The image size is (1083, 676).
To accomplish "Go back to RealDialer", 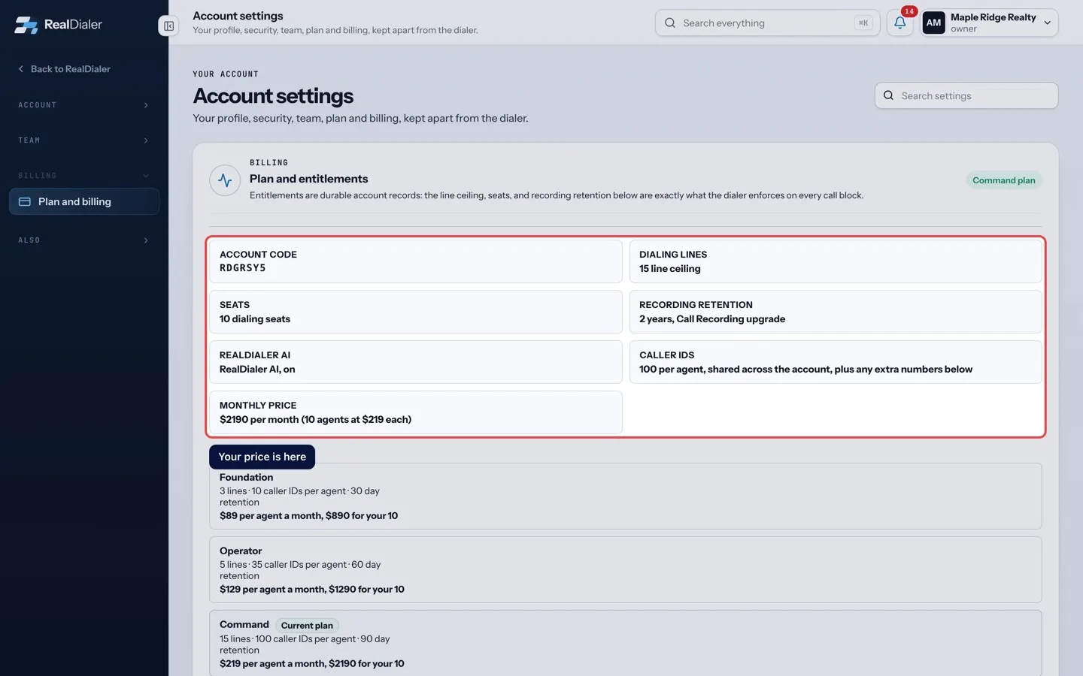I will coord(64,69).
